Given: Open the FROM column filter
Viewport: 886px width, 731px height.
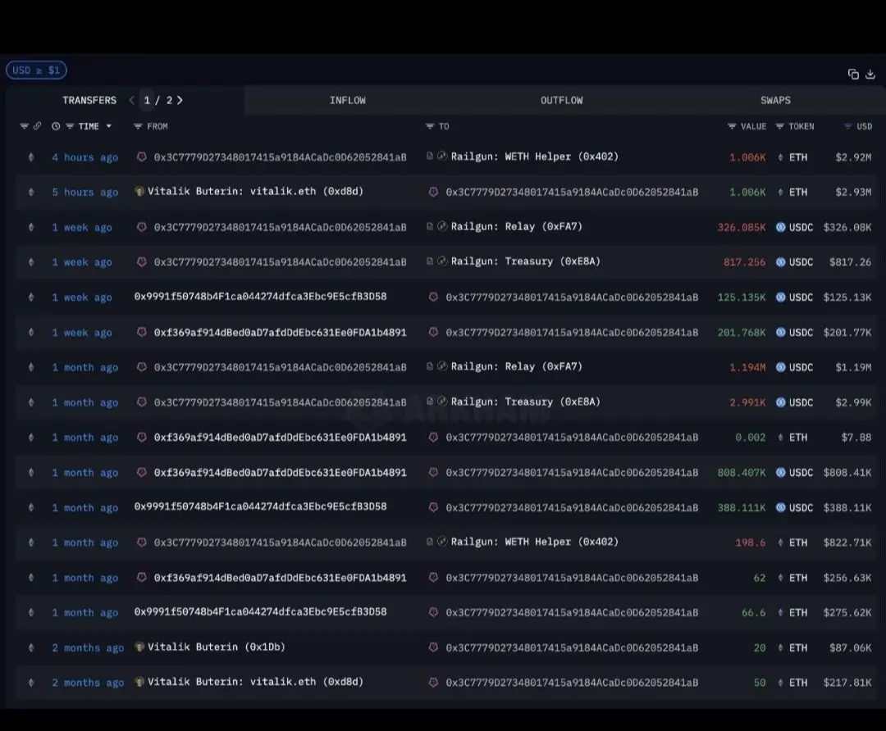Looking at the screenshot, I should (138, 126).
